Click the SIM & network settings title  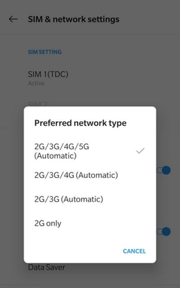(73, 19)
